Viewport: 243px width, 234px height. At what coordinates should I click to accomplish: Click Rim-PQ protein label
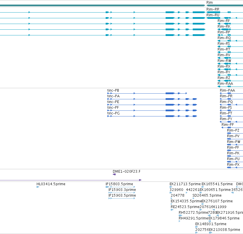[x=226, y=102]
